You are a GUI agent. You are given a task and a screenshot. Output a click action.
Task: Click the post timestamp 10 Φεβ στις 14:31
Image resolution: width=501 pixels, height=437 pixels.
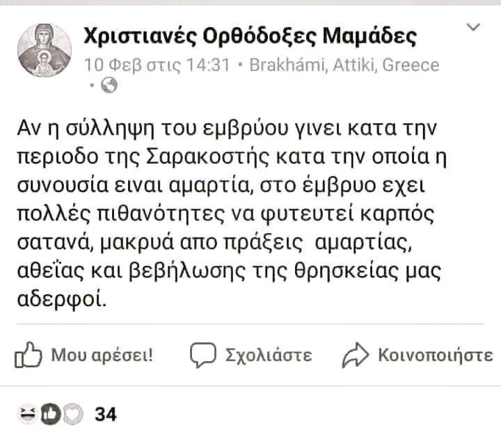tap(157, 65)
